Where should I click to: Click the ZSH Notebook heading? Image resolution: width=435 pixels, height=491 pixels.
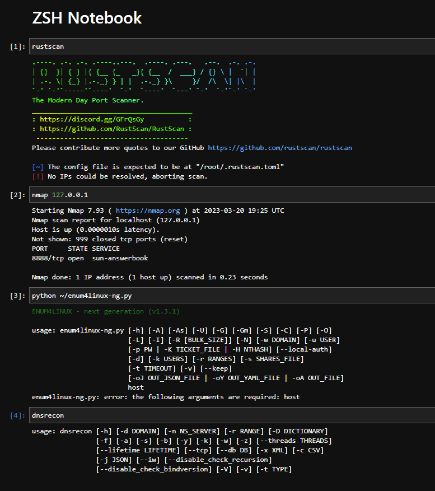click(x=87, y=18)
